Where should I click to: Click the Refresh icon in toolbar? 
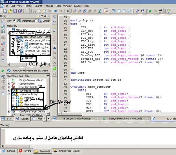tap(100, 11)
